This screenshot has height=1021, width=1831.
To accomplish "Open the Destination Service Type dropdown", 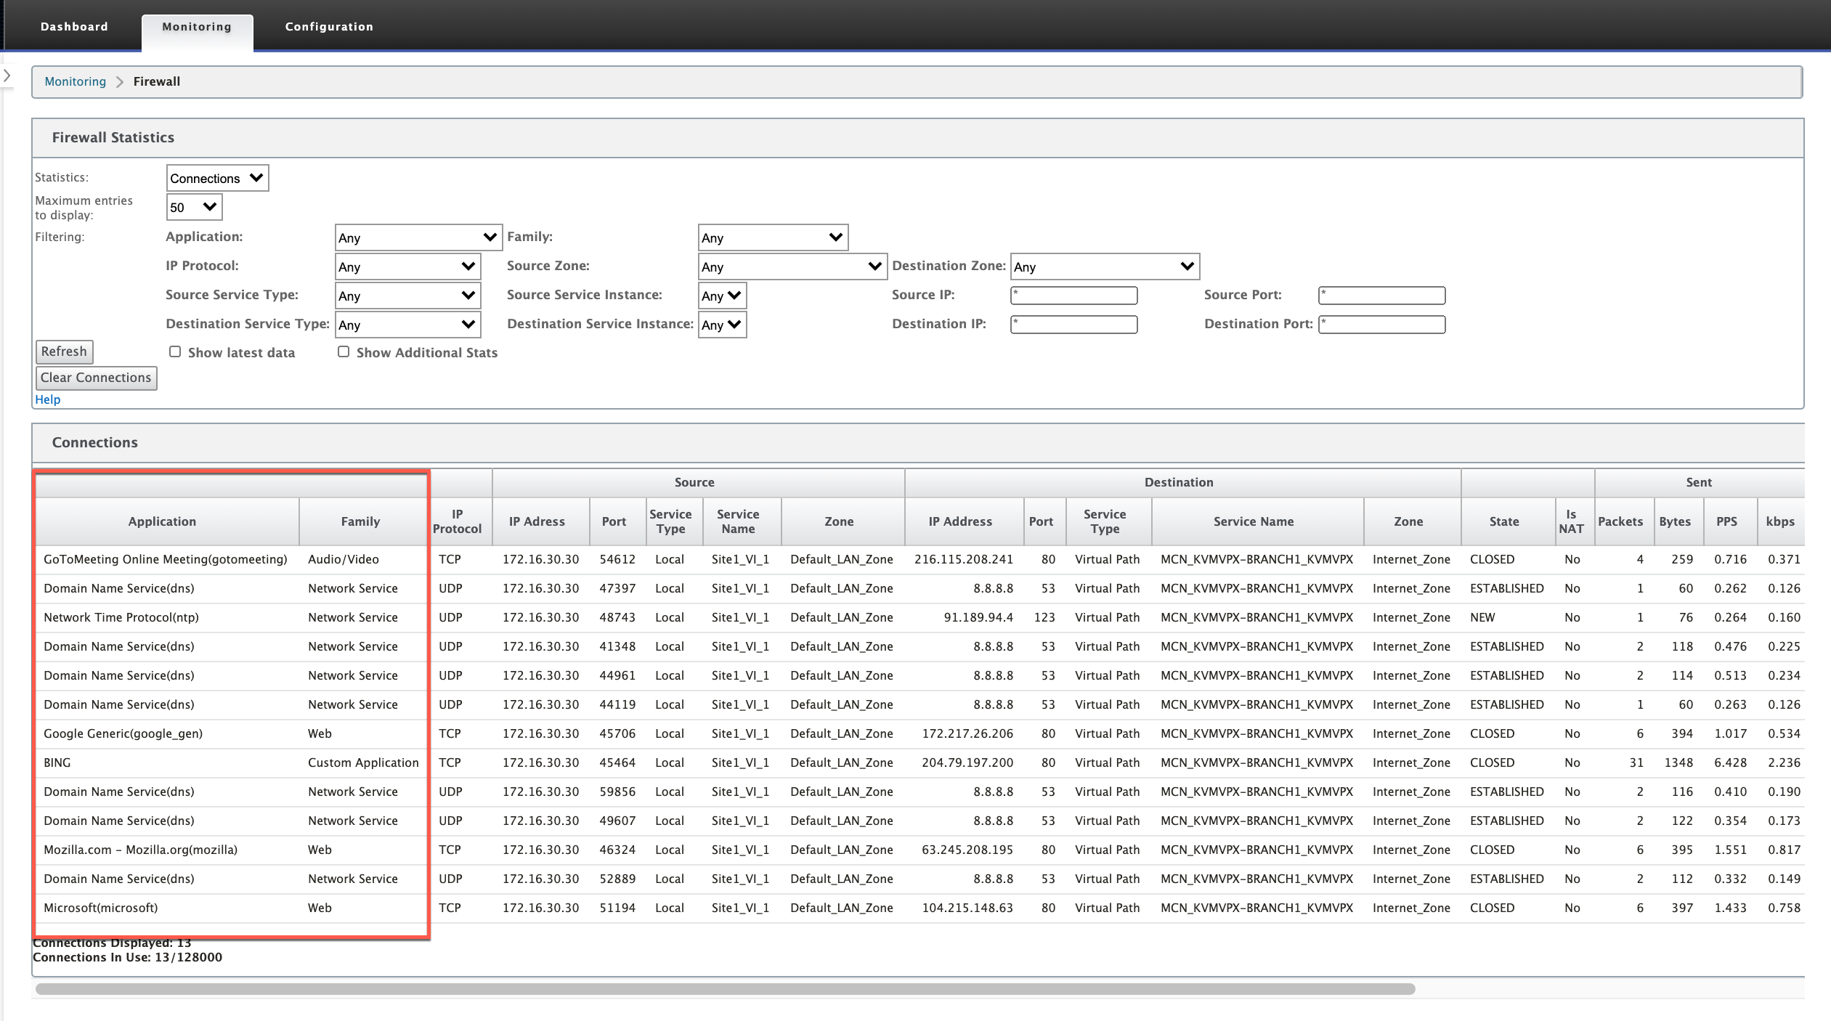I will coord(407,325).
